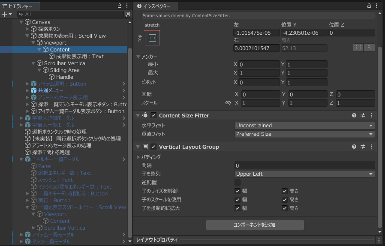The width and height of the screenshot is (385, 246).
Task: Collapse the Sliding Area tree node
Action: click(39, 70)
